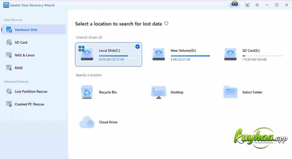The height and width of the screenshot is (159, 292).
Task: Open the Hardware Disk section icon
Action: tap(9, 30)
